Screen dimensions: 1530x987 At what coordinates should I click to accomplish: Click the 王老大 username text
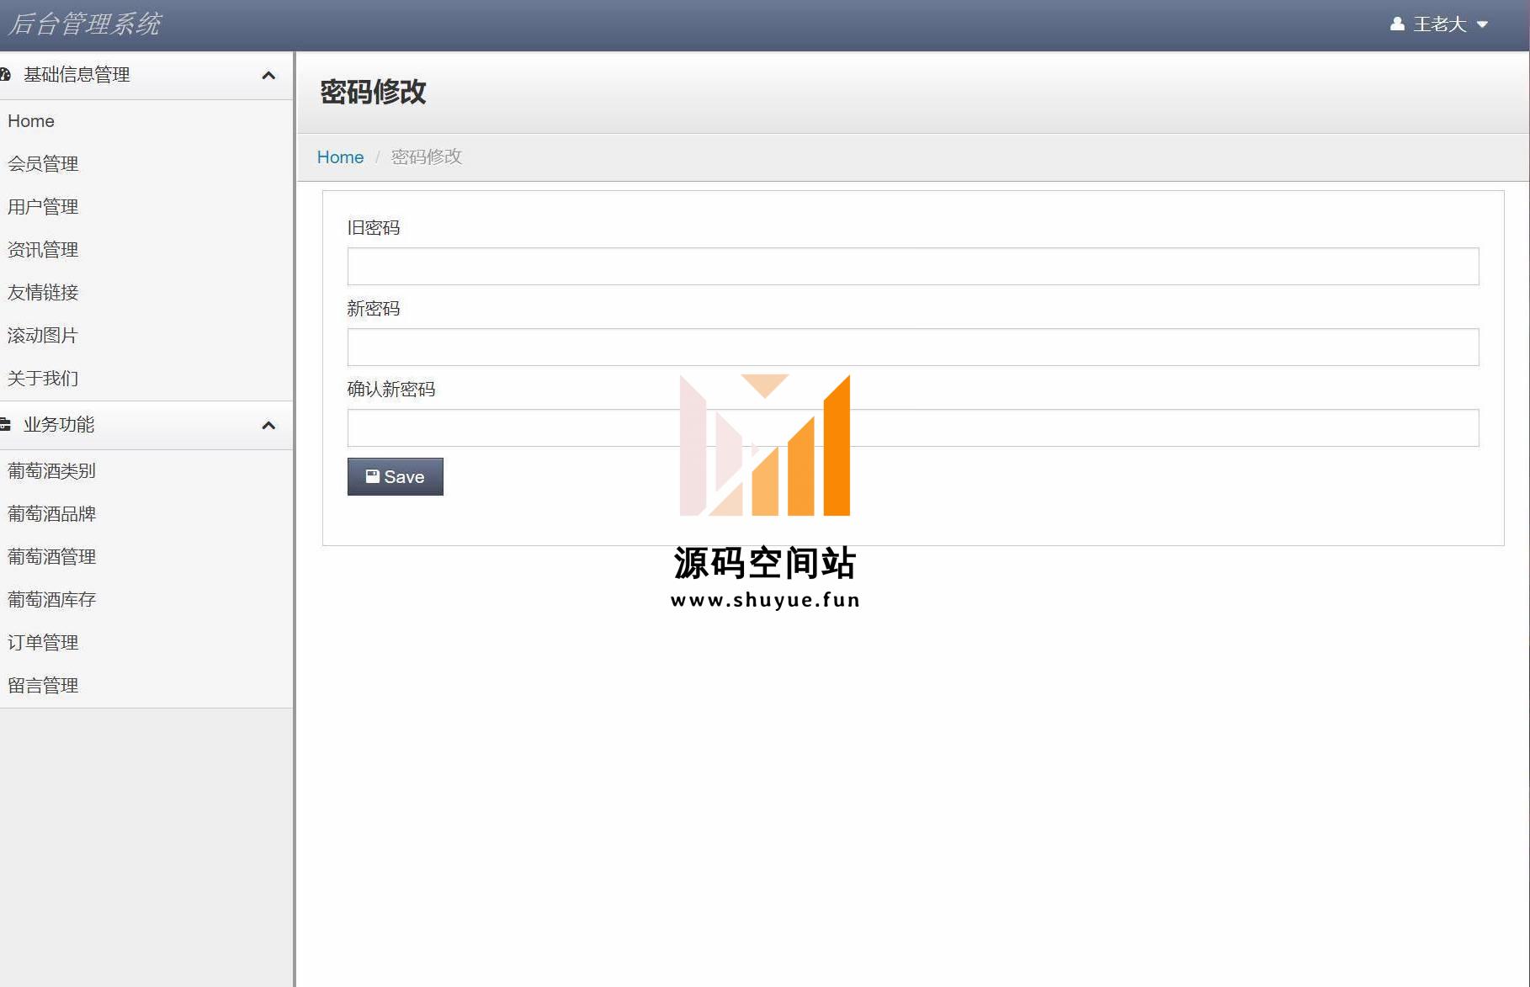click(x=1440, y=24)
